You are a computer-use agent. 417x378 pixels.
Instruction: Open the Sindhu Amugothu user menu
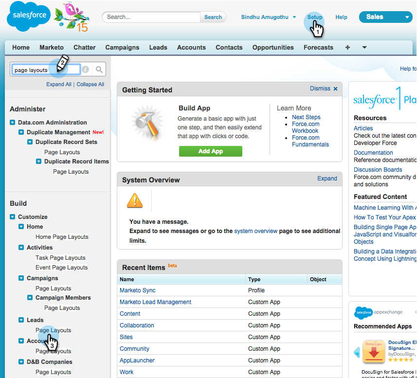click(268, 17)
